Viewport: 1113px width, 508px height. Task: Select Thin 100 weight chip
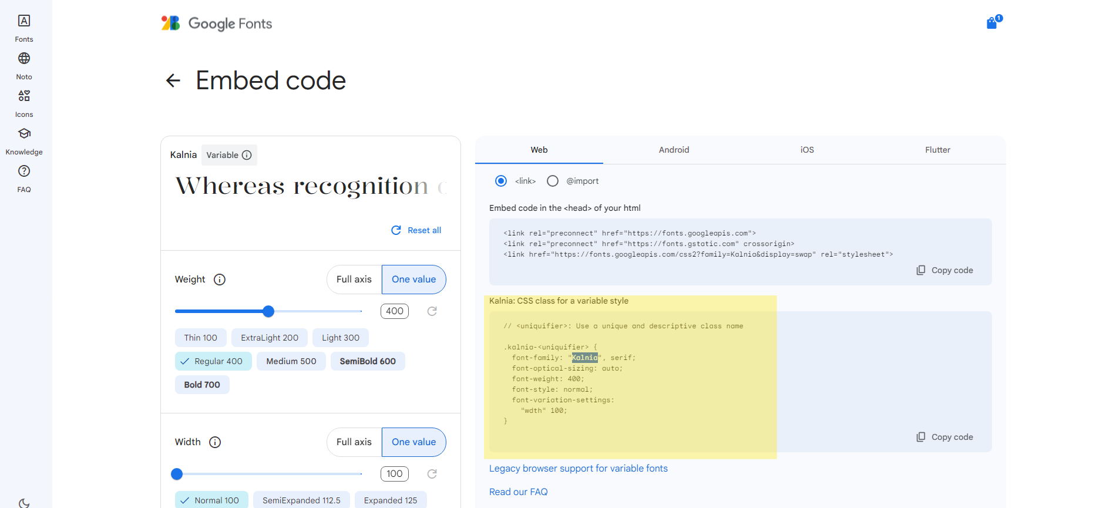[x=201, y=338]
